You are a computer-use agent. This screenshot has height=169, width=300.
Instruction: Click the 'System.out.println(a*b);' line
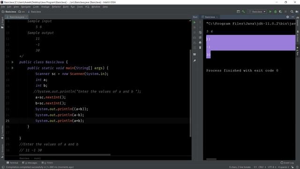pyautogui.click(x=60, y=121)
